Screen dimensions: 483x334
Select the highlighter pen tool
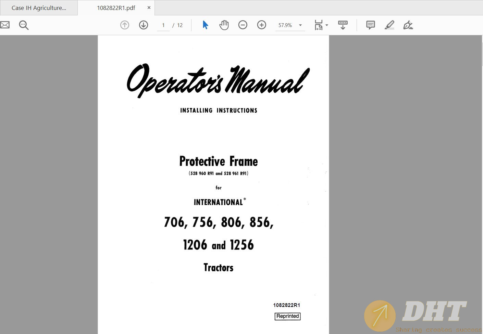[x=389, y=25]
